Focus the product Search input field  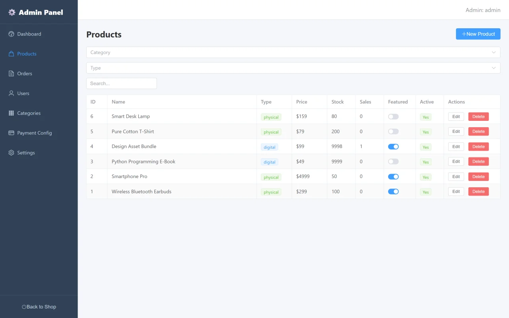(122, 83)
